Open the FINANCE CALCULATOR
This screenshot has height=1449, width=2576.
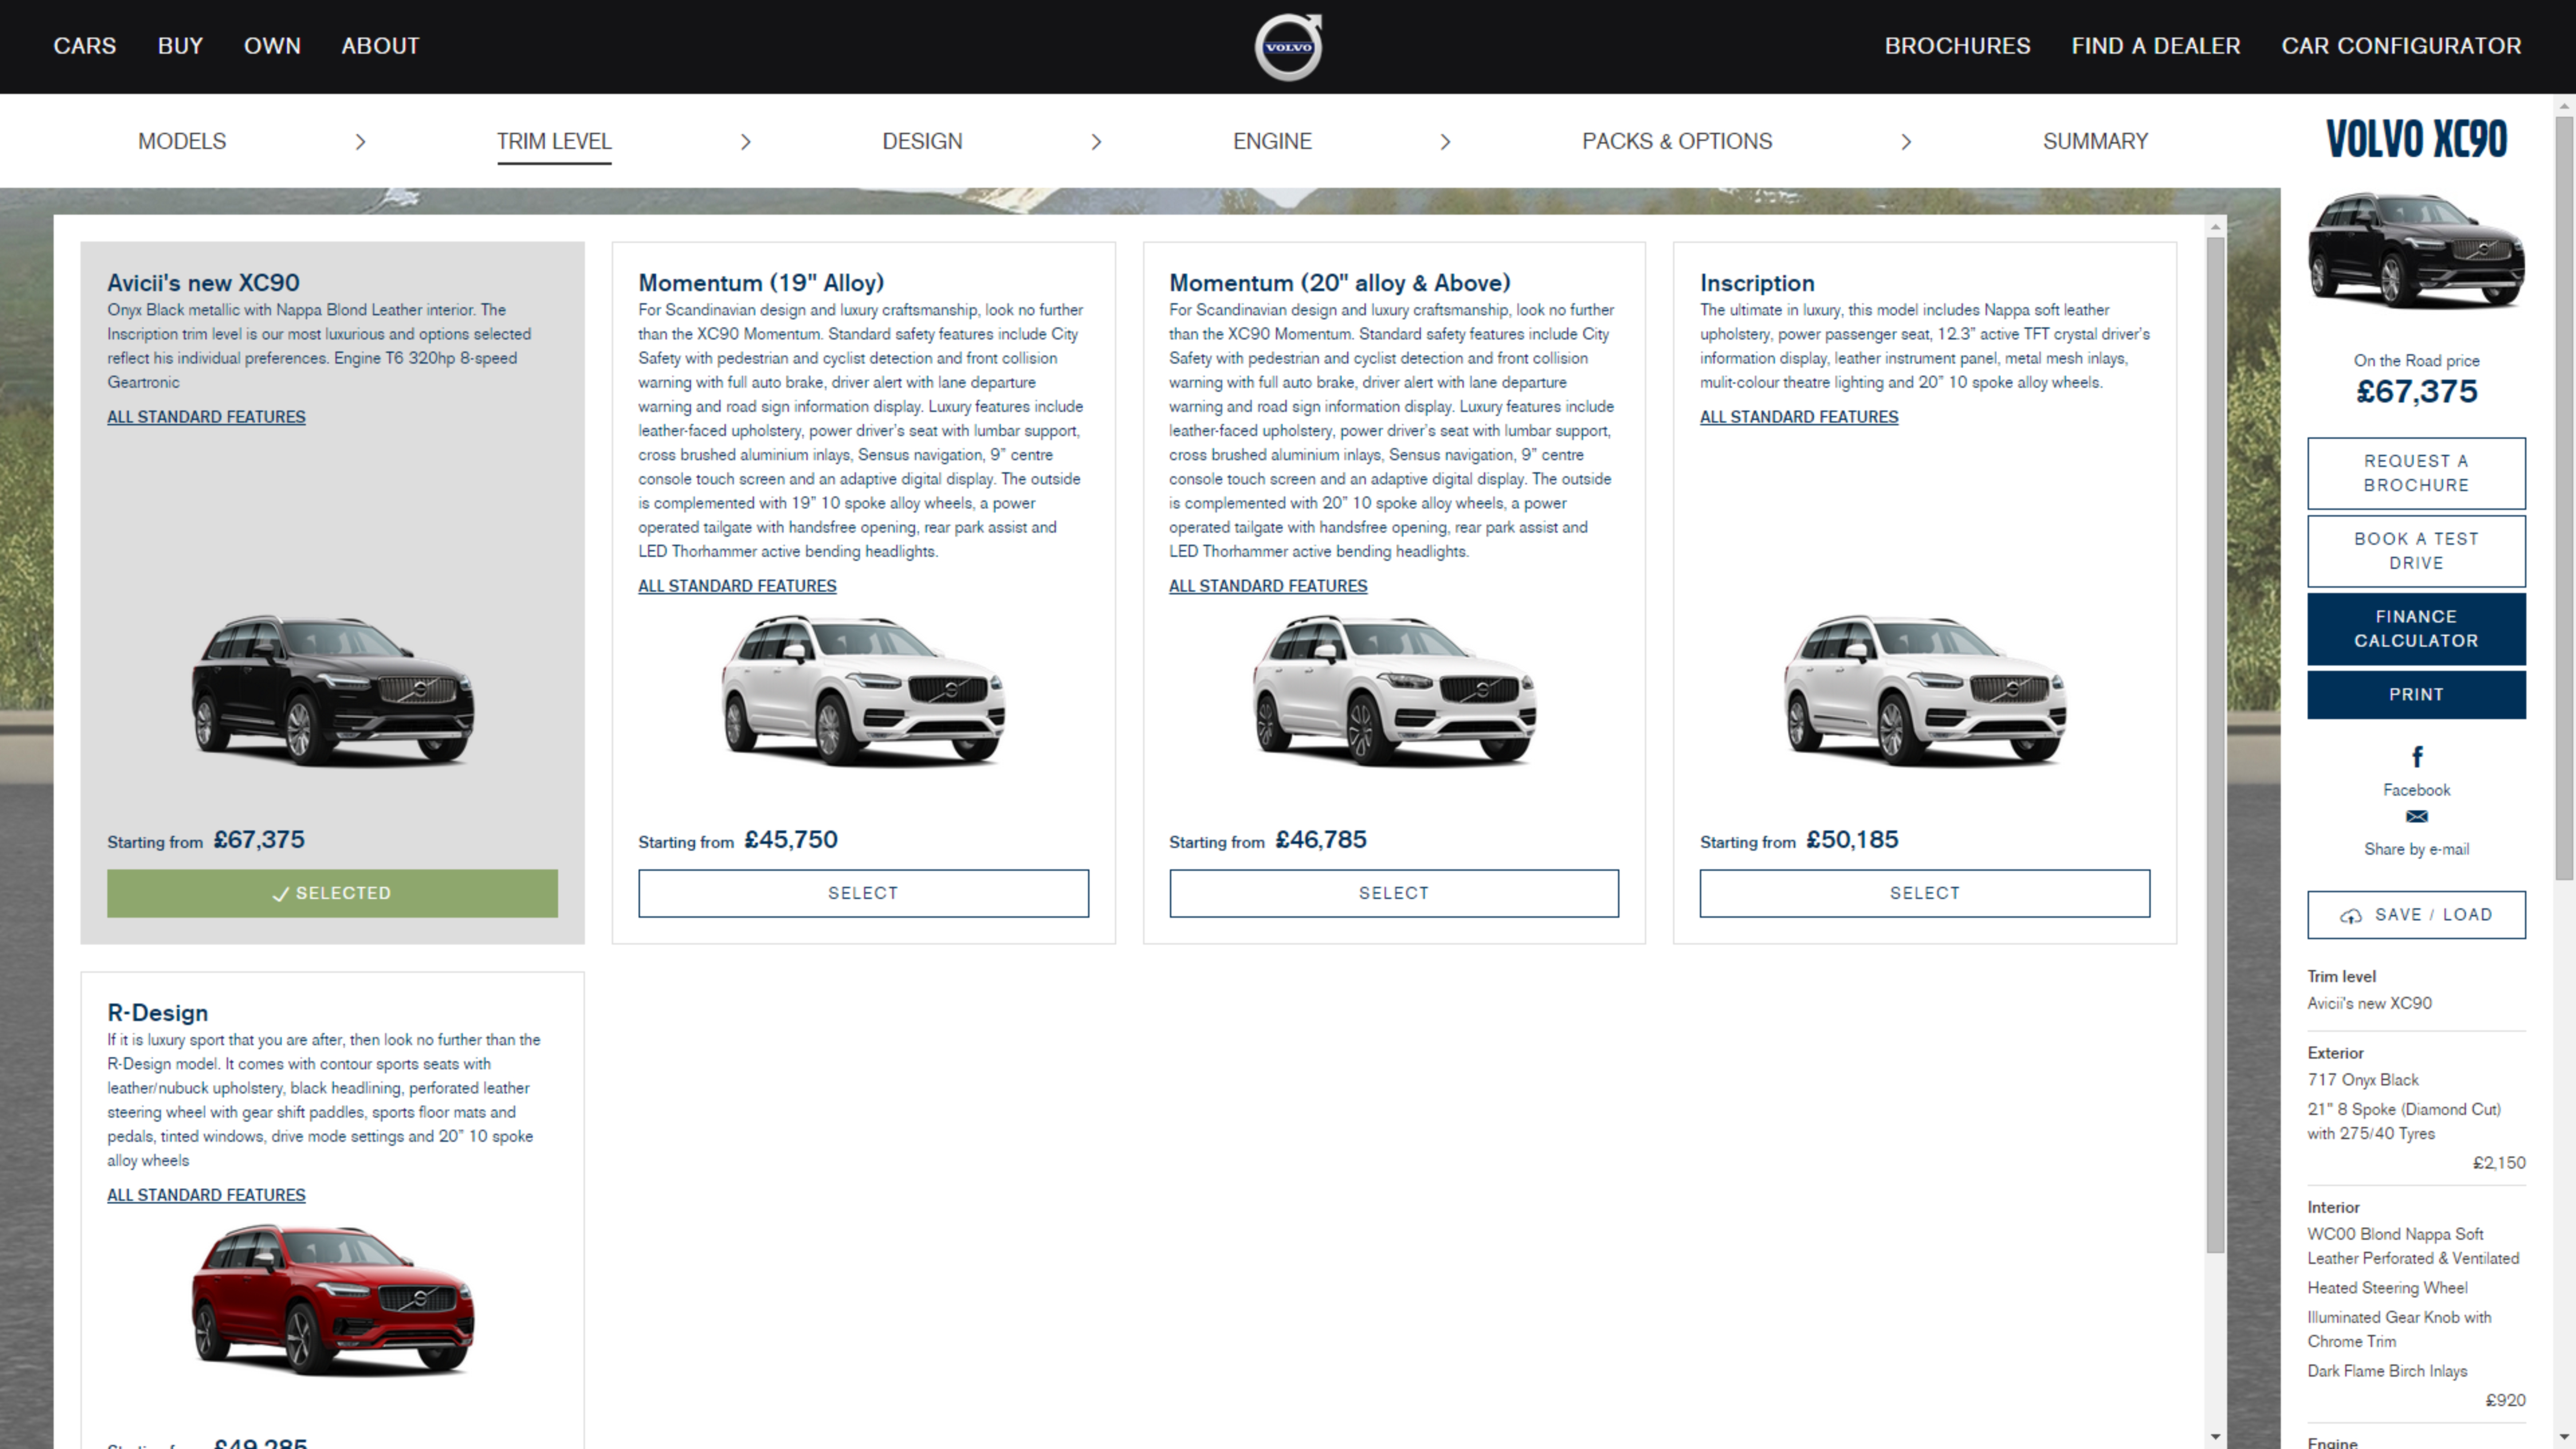[2416, 629]
